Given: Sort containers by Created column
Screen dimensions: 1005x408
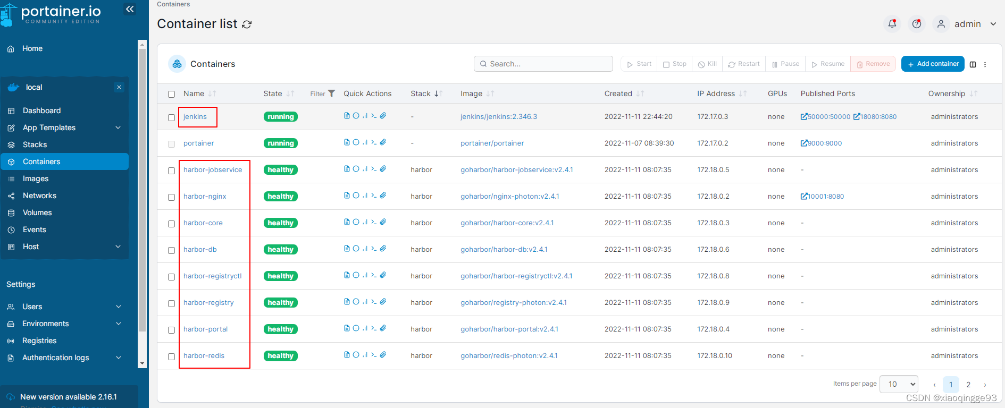Looking at the screenshot, I should coord(624,93).
